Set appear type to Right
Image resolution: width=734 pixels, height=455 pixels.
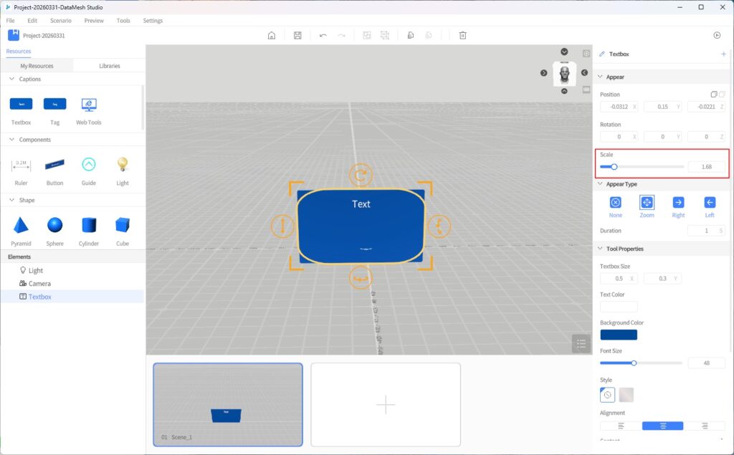(x=678, y=203)
